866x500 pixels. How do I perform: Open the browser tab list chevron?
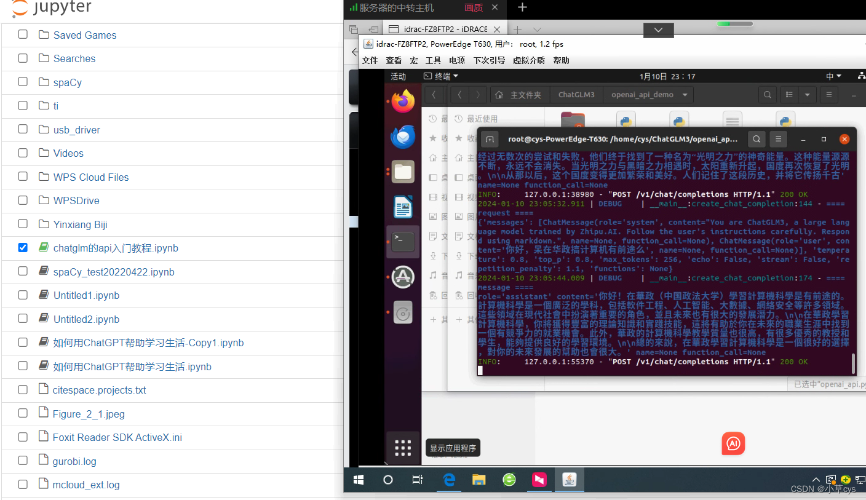[537, 29]
